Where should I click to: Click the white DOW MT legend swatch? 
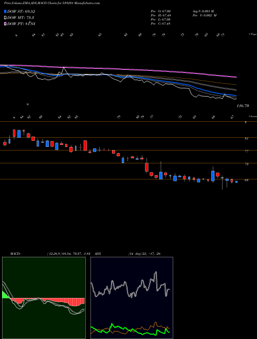tap(5, 17)
